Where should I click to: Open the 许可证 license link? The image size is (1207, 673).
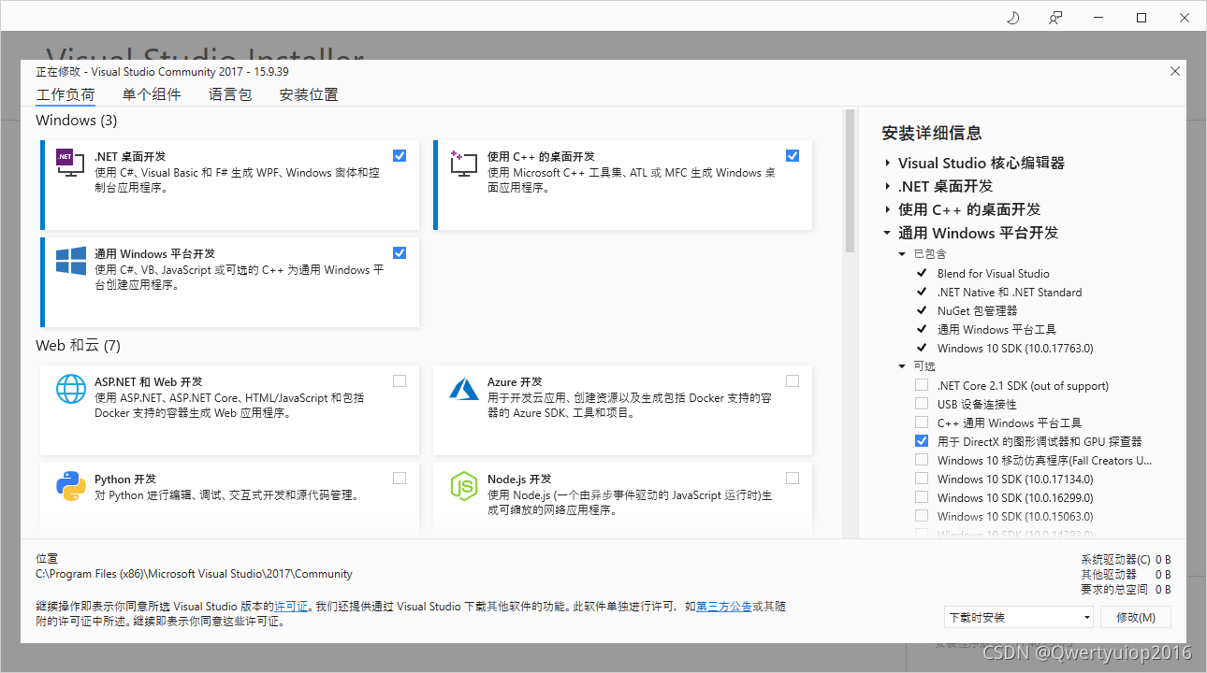tap(291, 607)
